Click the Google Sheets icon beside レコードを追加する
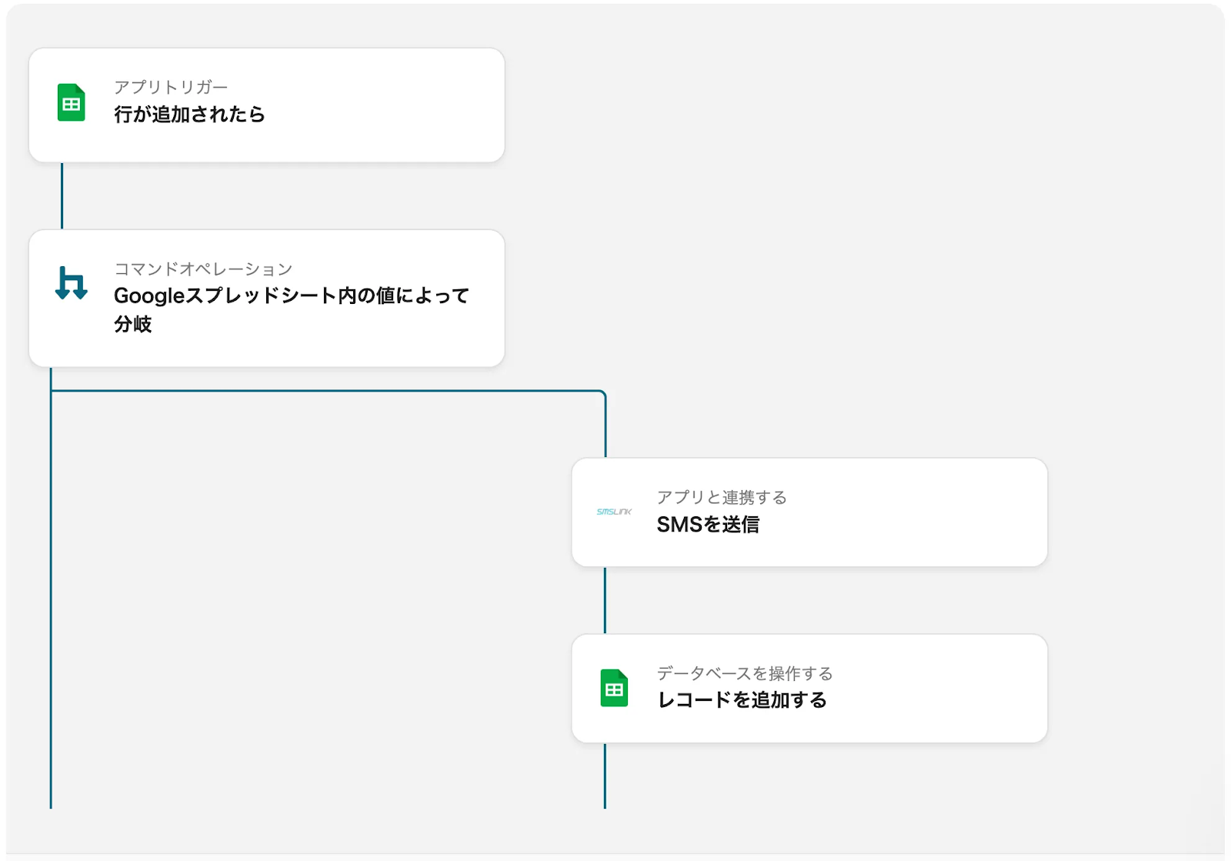 (614, 689)
